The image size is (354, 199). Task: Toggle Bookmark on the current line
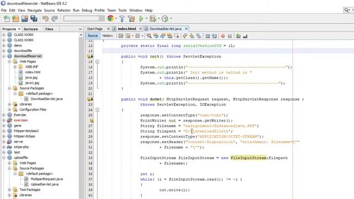click(199, 36)
